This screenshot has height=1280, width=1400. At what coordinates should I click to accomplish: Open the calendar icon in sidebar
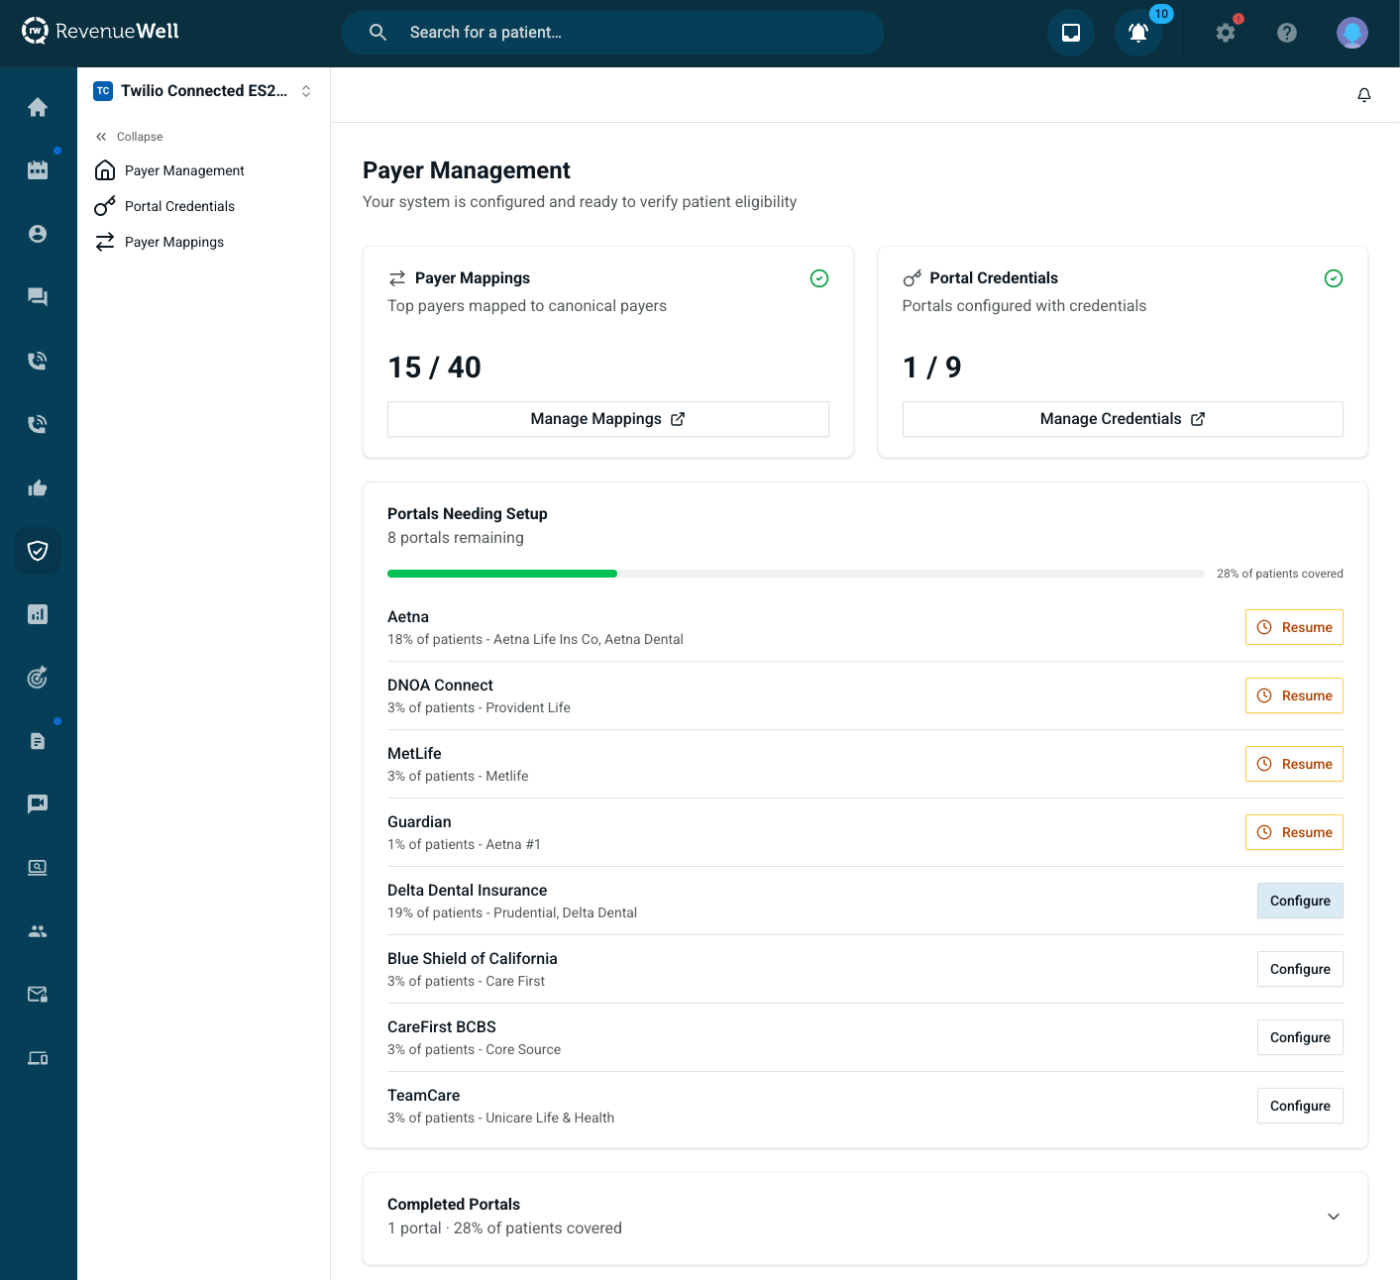pos(38,170)
